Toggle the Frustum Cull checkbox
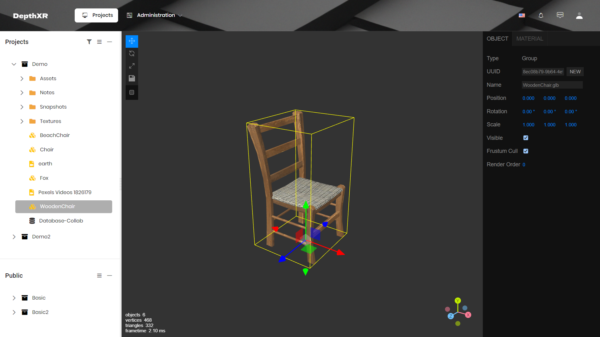This screenshot has height=337, width=600. click(x=526, y=151)
